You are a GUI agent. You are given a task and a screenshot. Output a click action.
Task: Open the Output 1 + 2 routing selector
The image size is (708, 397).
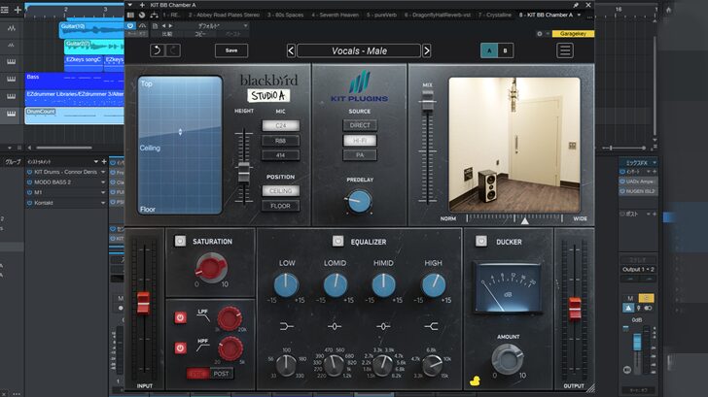638,270
